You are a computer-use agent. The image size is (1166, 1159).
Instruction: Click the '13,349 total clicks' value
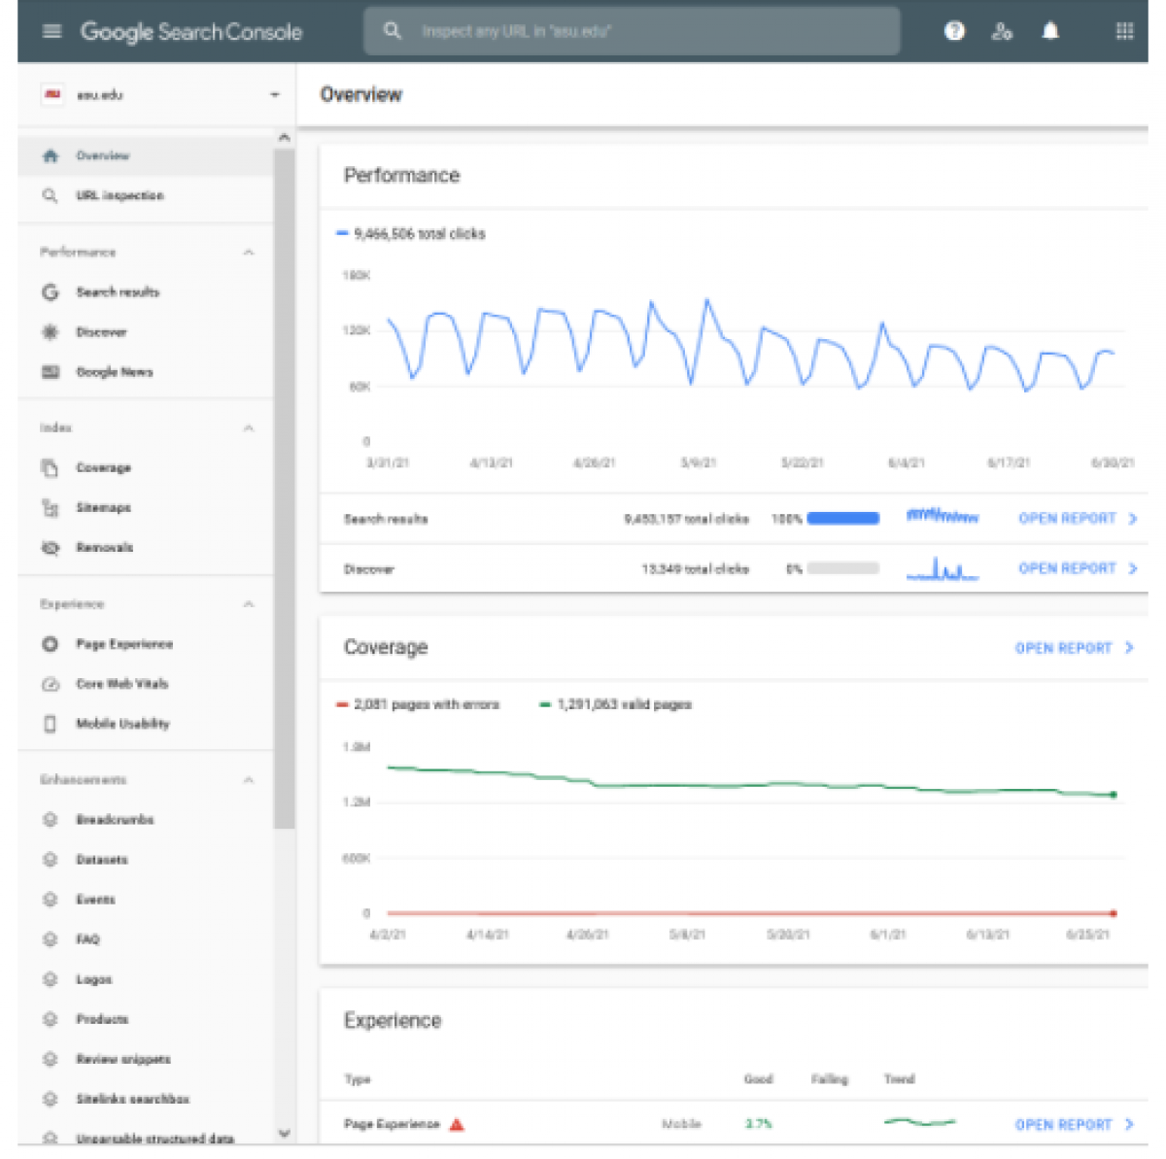coord(695,569)
